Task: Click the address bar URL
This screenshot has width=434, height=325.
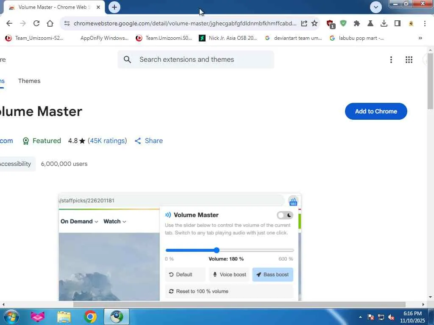Action: 185,24
